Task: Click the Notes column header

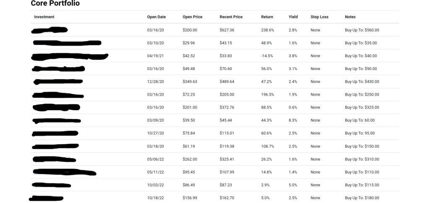Action: click(350, 17)
